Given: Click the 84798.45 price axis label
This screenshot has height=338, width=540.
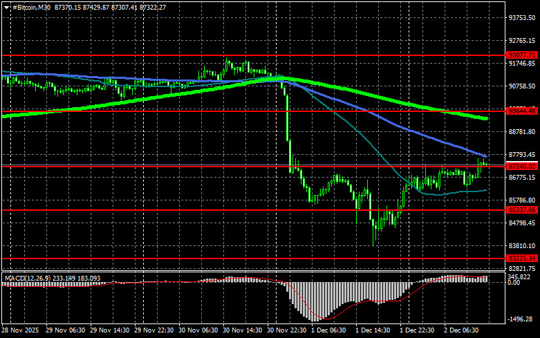Looking at the screenshot, I should [x=522, y=223].
